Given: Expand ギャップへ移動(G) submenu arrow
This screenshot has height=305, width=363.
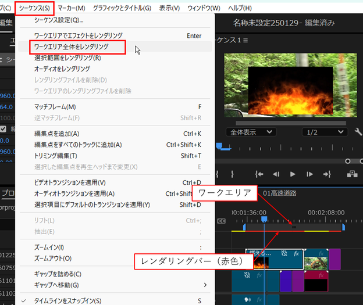Looking at the screenshot, I should pyautogui.click(x=205, y=285).
